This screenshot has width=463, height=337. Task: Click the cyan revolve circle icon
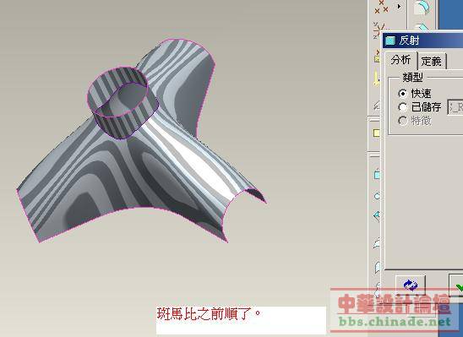coord(377,196)
